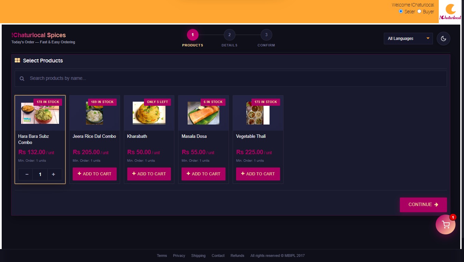
Task: Open the Privacy footer link
Action: (x=179, y=256)
